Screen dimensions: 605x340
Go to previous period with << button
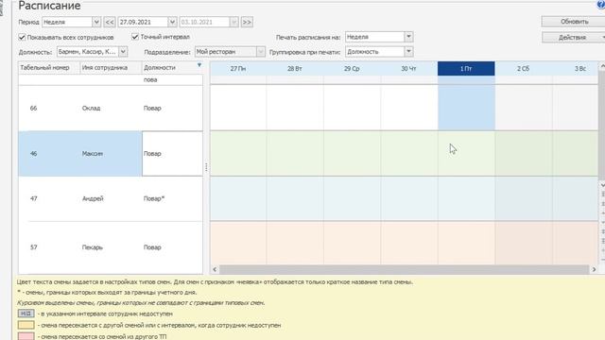(x=110, y=22)
